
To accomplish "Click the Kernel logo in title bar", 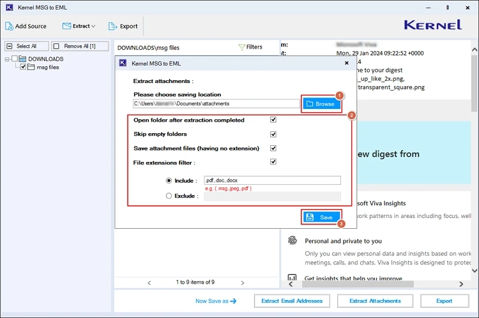I will (8, 6).
